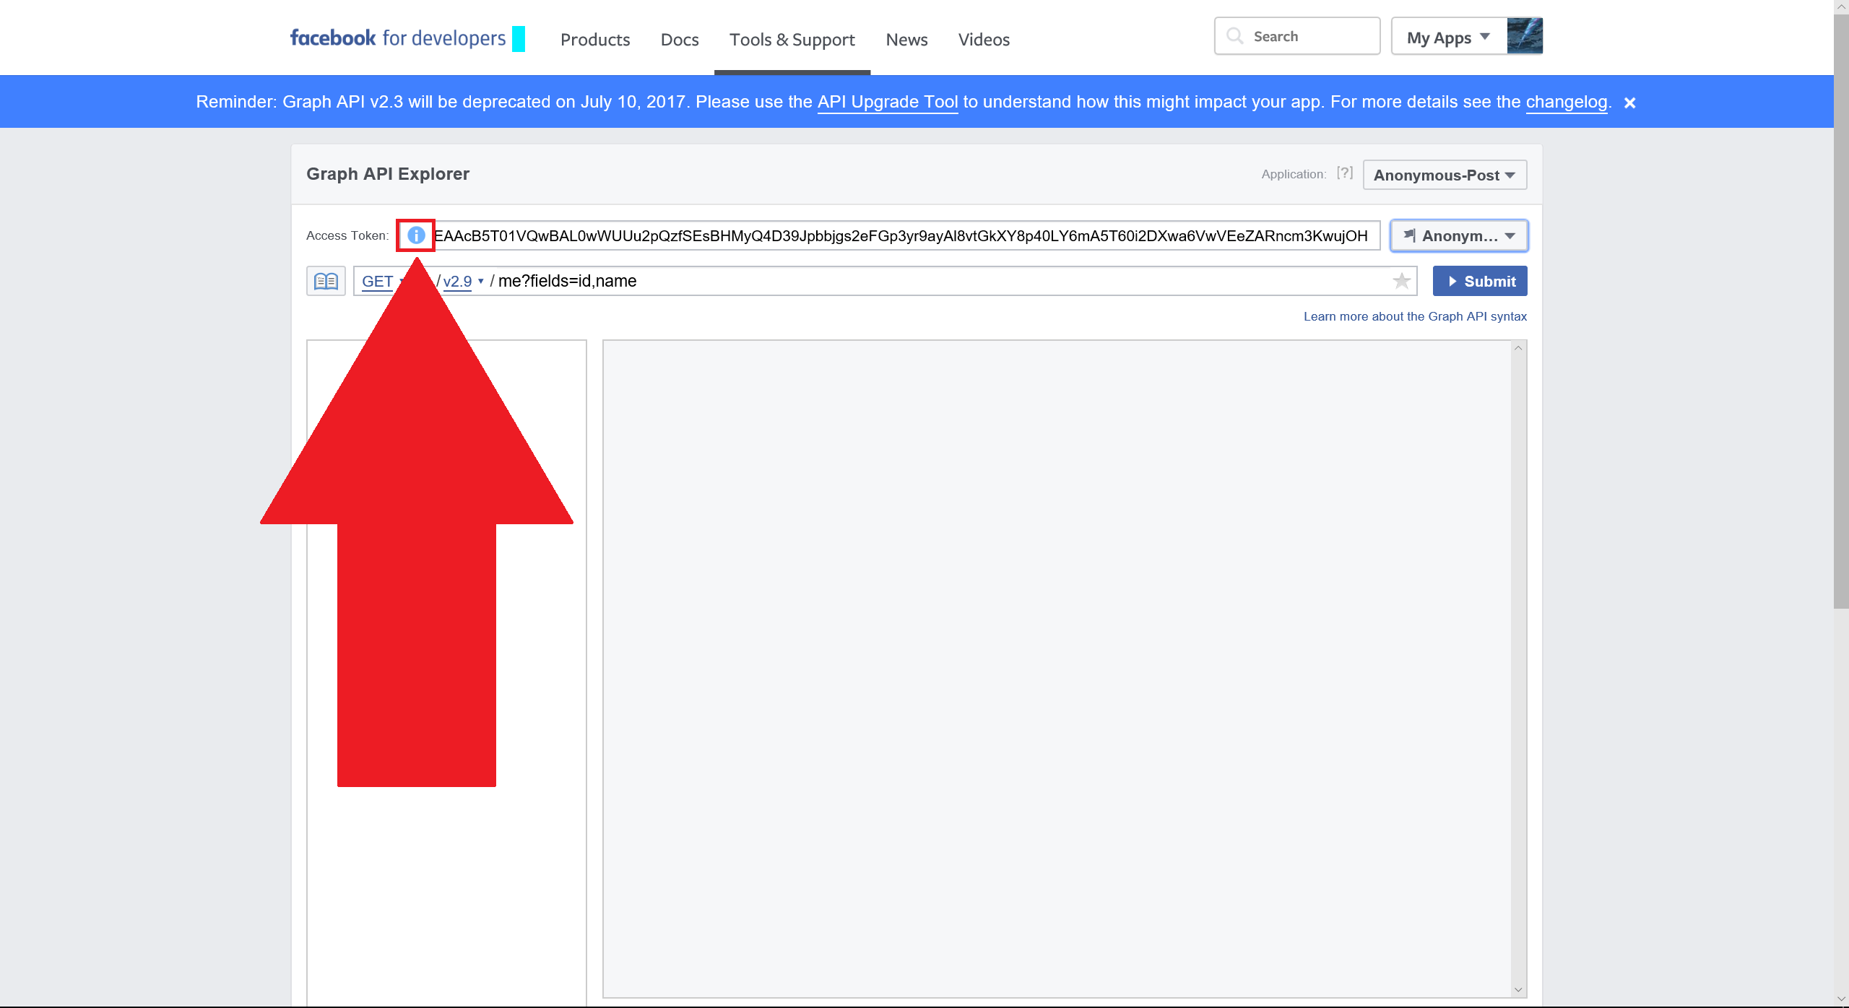Open the documentation book icon
This screenshot has width=1849, height=1008.
(326, 281)
